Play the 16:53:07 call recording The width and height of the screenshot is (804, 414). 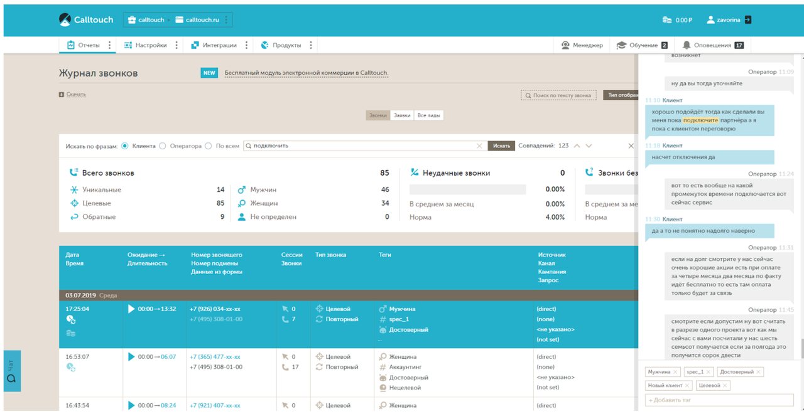(x=131, y=356)
